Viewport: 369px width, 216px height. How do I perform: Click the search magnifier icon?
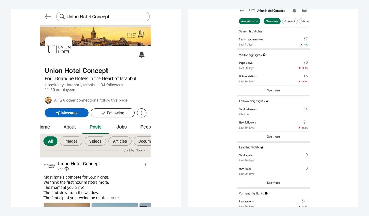[x=62, y=17]
